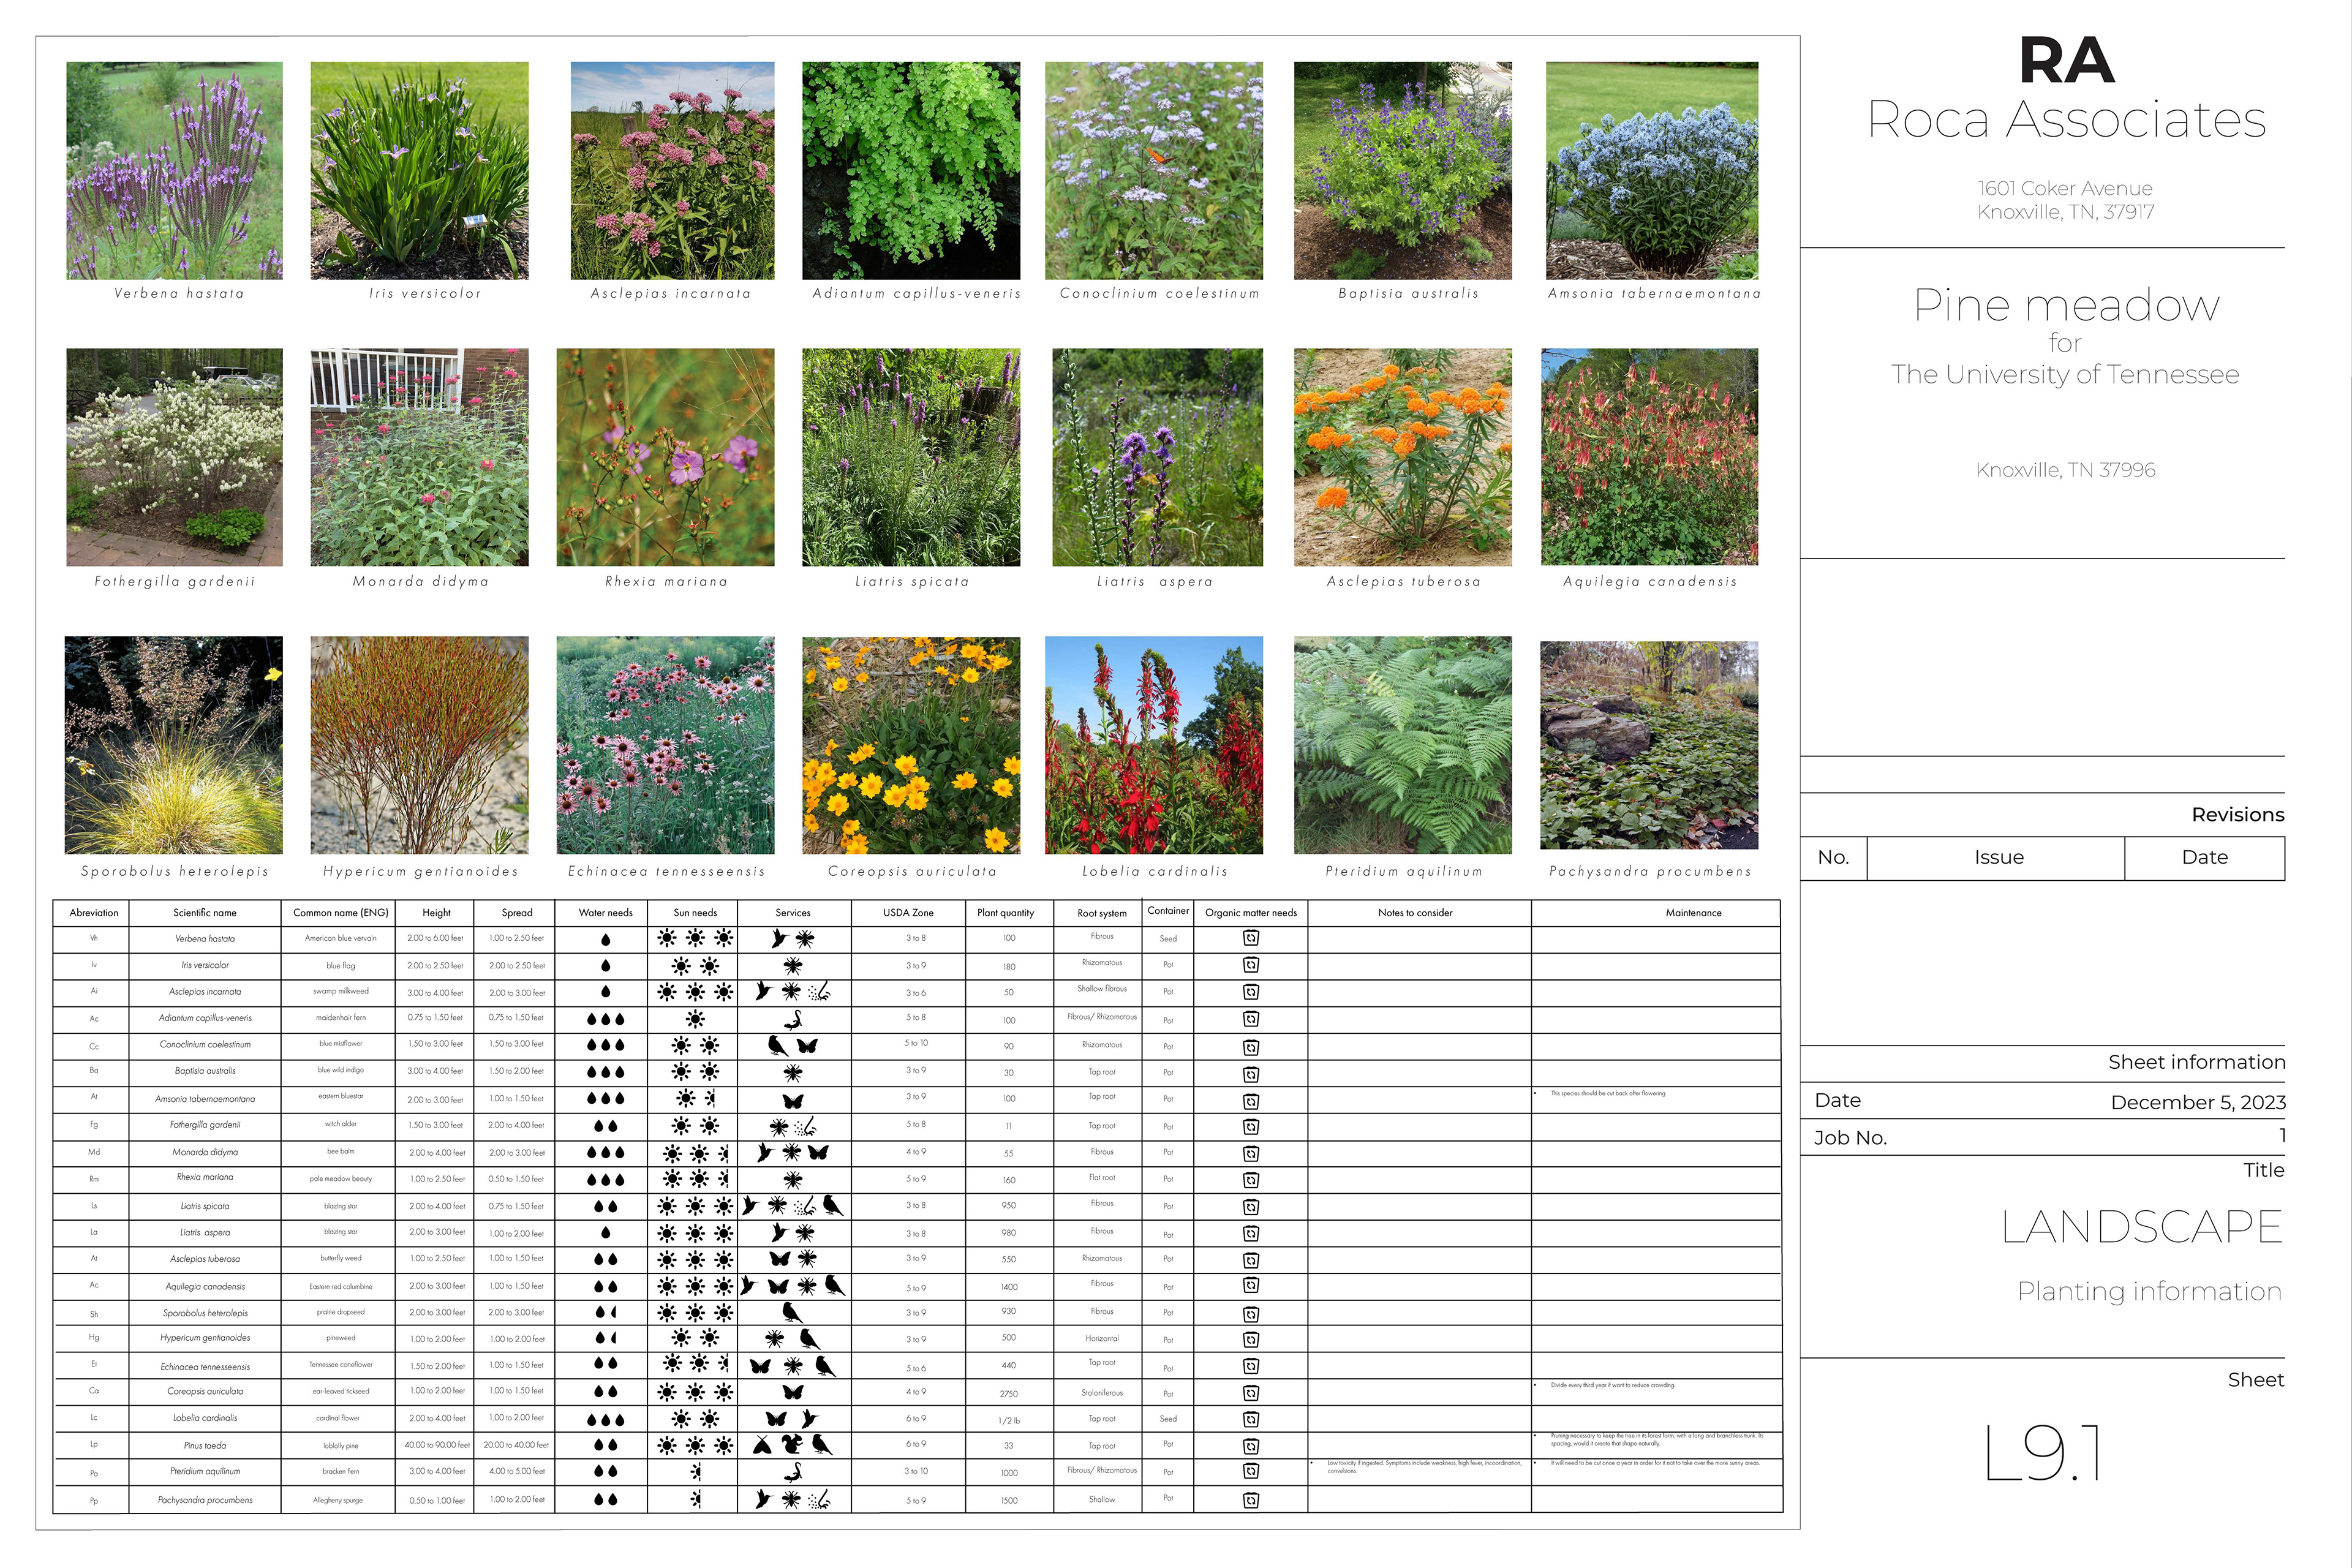The image size is (2352, 1568).
Task: Click the half-sun icon in Pteridium aquilinum row
Action: 696,1472
